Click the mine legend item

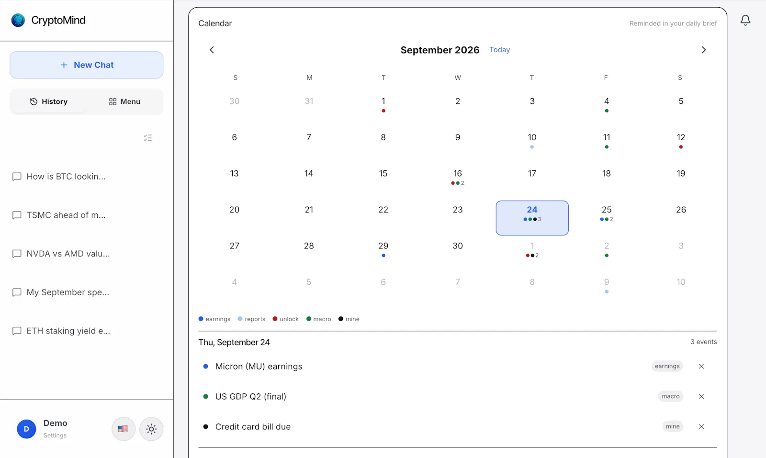click(x=349, y=319)
